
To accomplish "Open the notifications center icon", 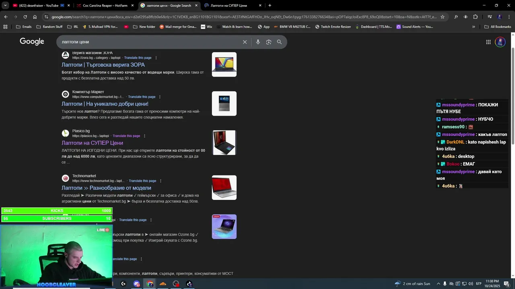I will click(x=507, y=284).
